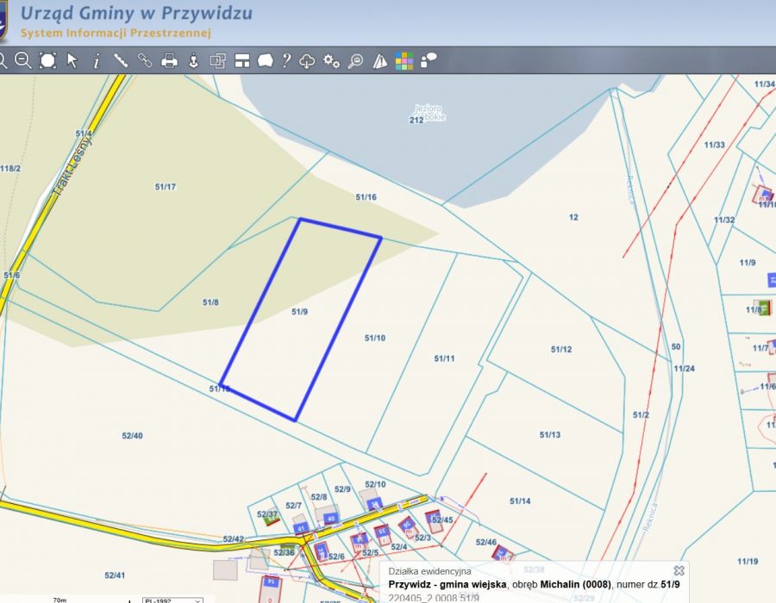The height and width of the screenshot is (603, 776).
Task: Click parcel label 11/32 on map
Action: coord(724,220)
